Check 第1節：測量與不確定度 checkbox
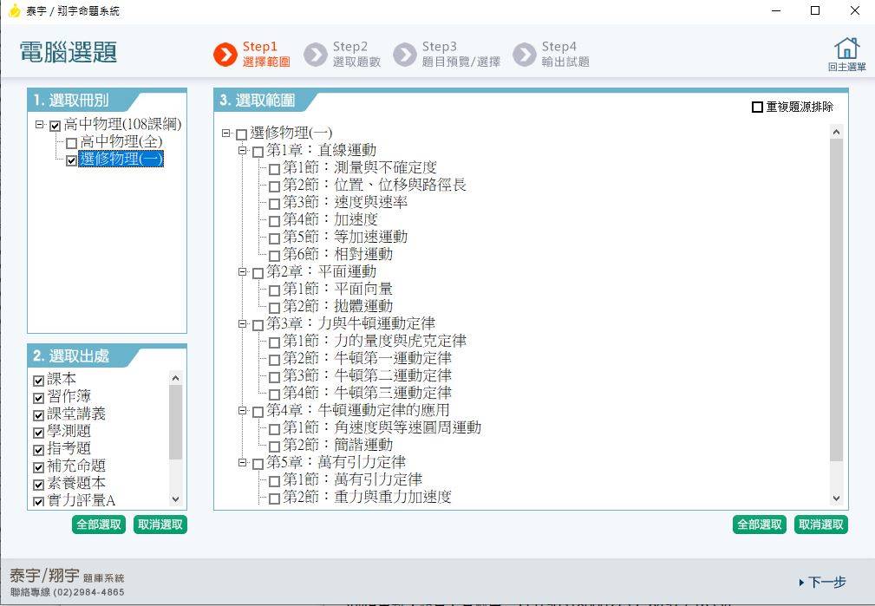 274,170
